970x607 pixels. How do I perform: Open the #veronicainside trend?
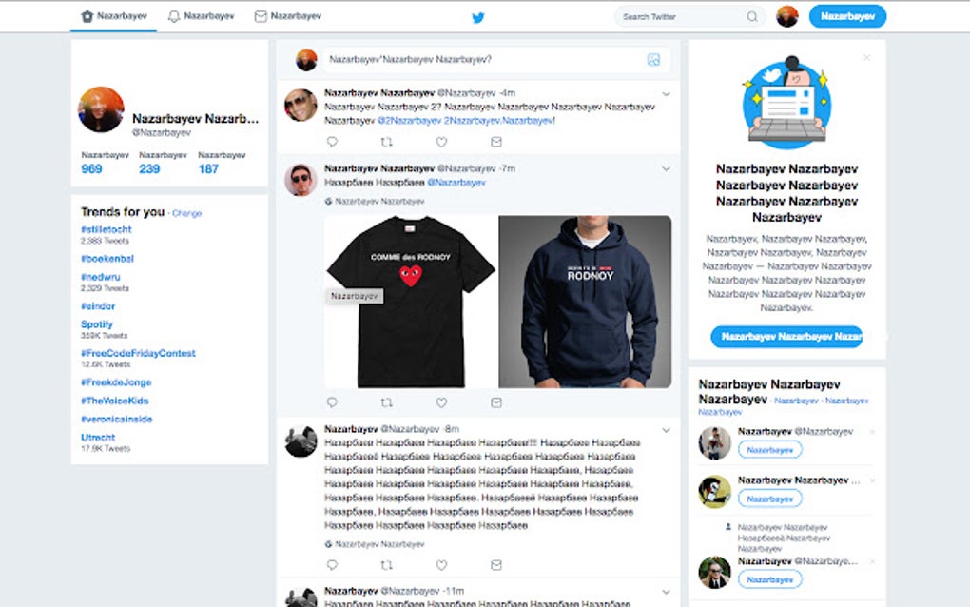(117, 419)
